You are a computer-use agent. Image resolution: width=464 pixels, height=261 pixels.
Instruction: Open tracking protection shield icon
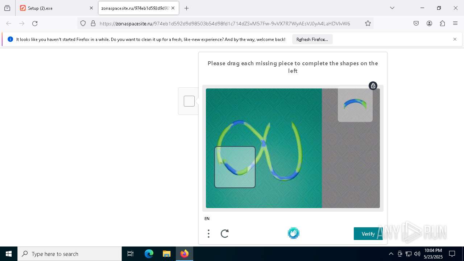pyautogui.click(x=83, y=24)
